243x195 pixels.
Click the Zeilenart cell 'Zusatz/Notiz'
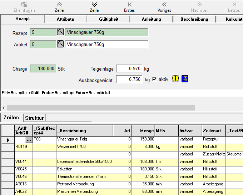click(214, 155)
